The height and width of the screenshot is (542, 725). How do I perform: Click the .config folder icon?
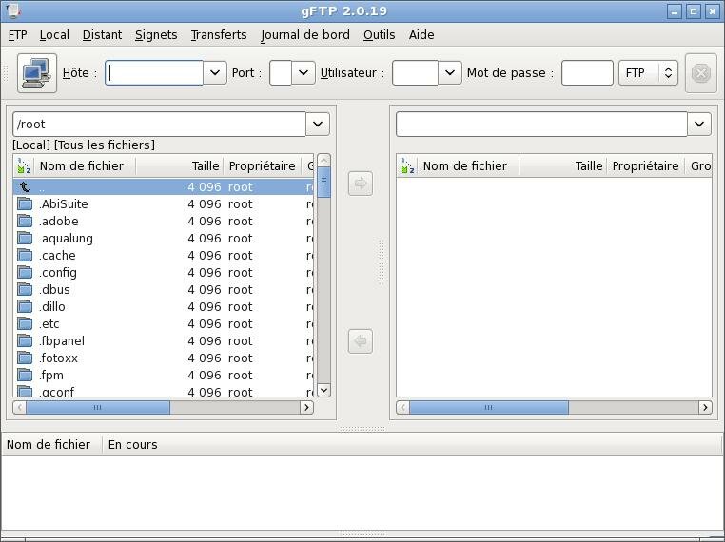25,272
